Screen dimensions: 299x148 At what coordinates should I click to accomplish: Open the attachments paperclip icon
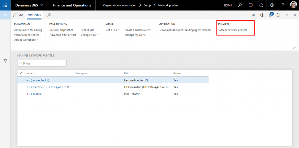click(x=270, y=15)
